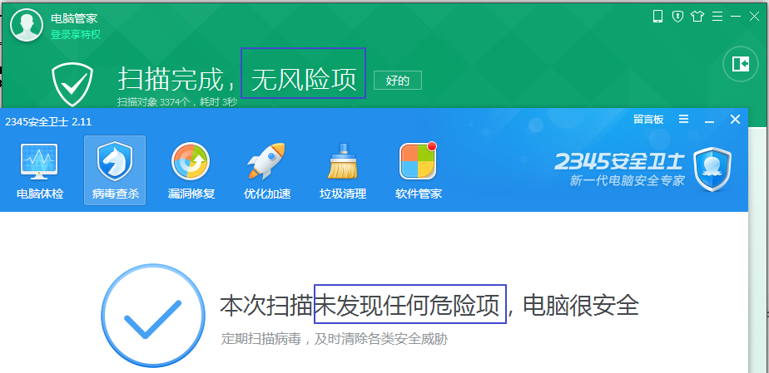Close the 2345安全卫士 window

click(x=735, y=119)
